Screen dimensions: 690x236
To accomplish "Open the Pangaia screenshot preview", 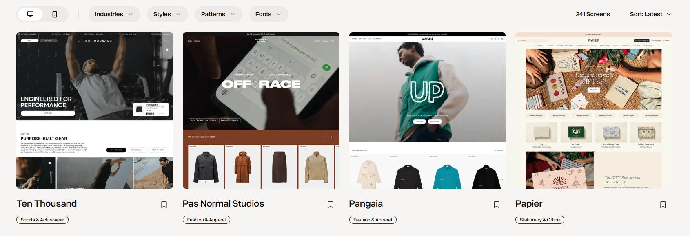I will (427, 110).
